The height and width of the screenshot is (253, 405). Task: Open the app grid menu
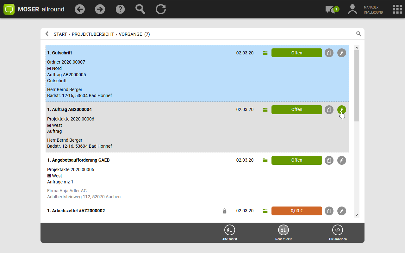coord(397,9)
